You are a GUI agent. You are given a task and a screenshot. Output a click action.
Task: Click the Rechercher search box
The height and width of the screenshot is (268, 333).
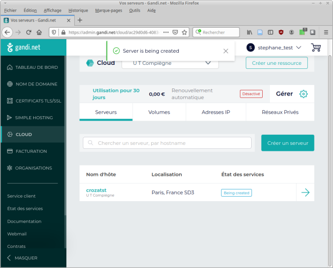click(x=216, y=32)
